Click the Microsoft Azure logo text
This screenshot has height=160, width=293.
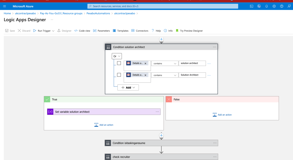coord(23,6)
